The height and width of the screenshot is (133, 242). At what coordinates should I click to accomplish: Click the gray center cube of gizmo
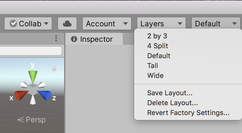coord(33,89)
